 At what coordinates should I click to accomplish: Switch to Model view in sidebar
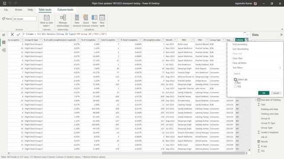(x=4, y=50)
